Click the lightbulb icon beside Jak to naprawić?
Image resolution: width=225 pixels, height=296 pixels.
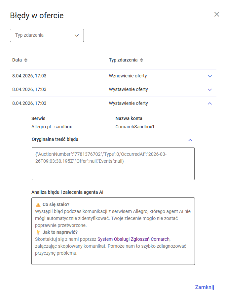[x=38, y=232]
